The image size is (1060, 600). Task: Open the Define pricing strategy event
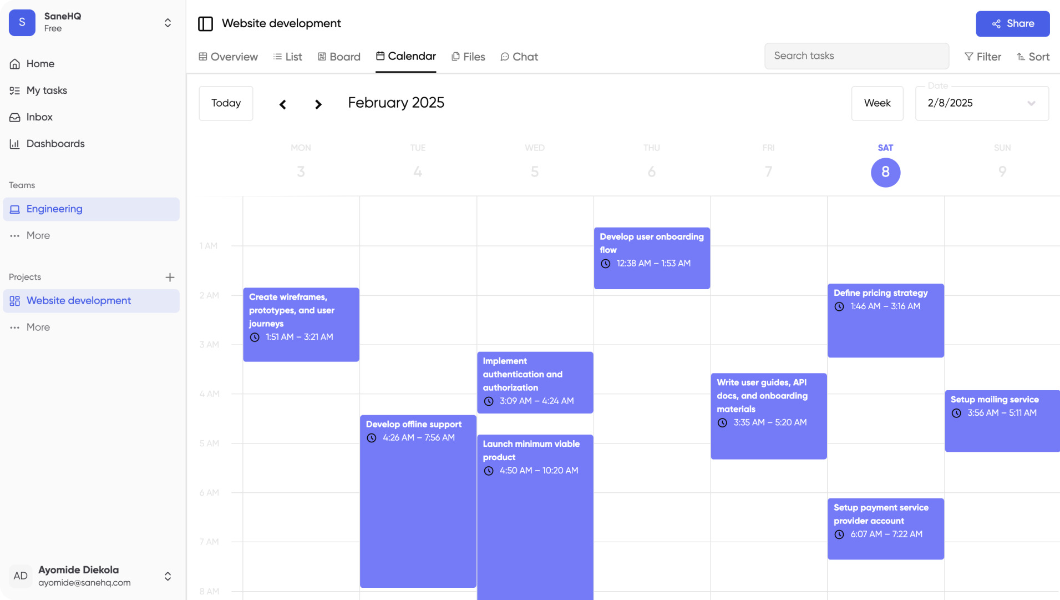(885, 321)
